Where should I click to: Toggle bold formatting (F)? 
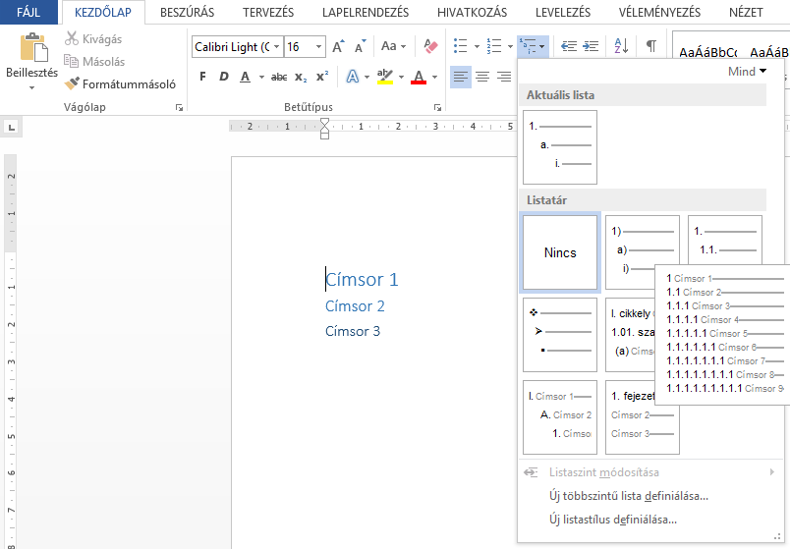(202, 77)
